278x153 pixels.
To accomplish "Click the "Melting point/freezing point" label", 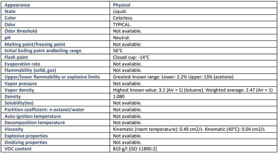I will (x=35, y=44).
